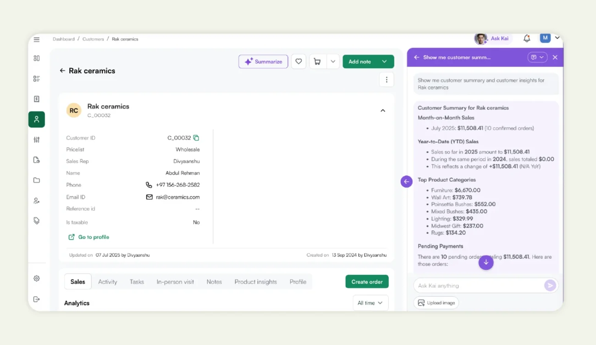The image size is (596, 345).
Task: Click the notification bell icon
Action: point(526,38)
